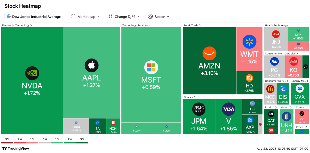Expand the Consumer Non-Durables sector
The image size is (310, 153).
(x=281, y=53)
